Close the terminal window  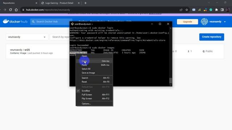[x=168, y=24]
